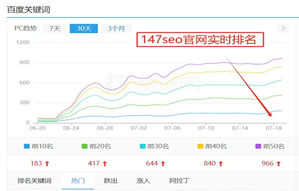Toggle the 前20名 legend series

pyautogui.click(x=96, y=146)
